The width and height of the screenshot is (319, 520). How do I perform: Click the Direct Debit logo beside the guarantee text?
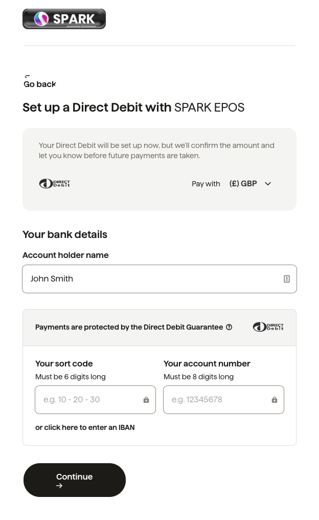point(268,327)
